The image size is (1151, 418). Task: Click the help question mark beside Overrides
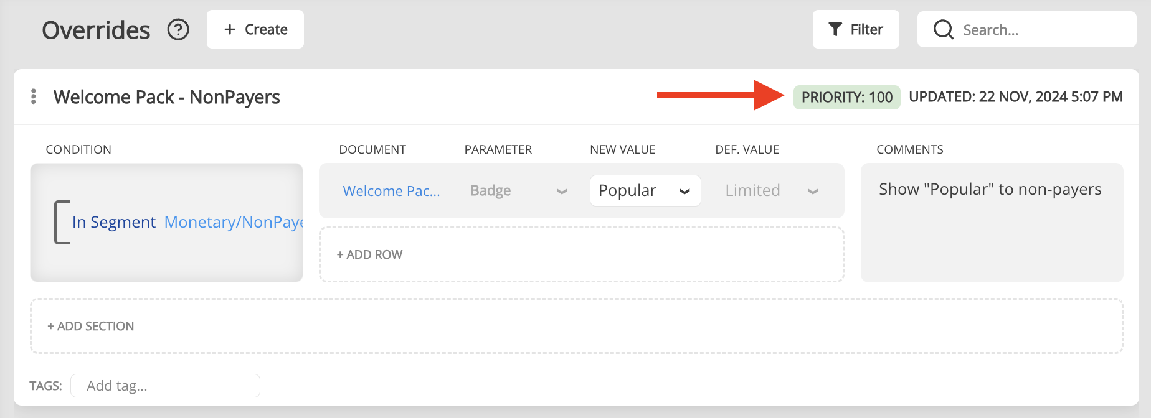tap(178, 29)
